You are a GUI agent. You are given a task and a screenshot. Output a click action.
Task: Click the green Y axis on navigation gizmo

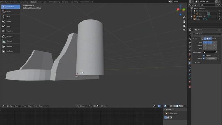[184, 9]
